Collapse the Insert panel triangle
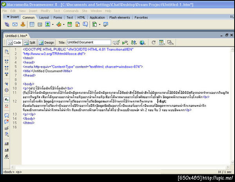235x182 pixels. [8, 17]
